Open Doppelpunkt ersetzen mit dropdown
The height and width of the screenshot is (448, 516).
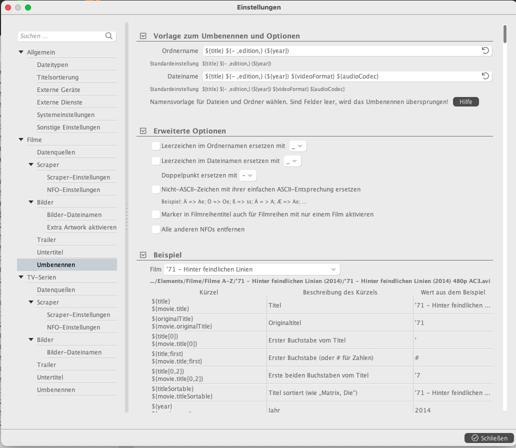click(x=248, y=175)
